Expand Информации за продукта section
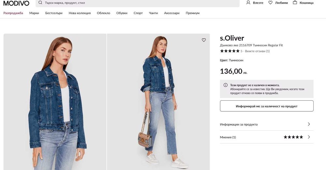Viewport: 326px width, 170px height. [309, 124]
